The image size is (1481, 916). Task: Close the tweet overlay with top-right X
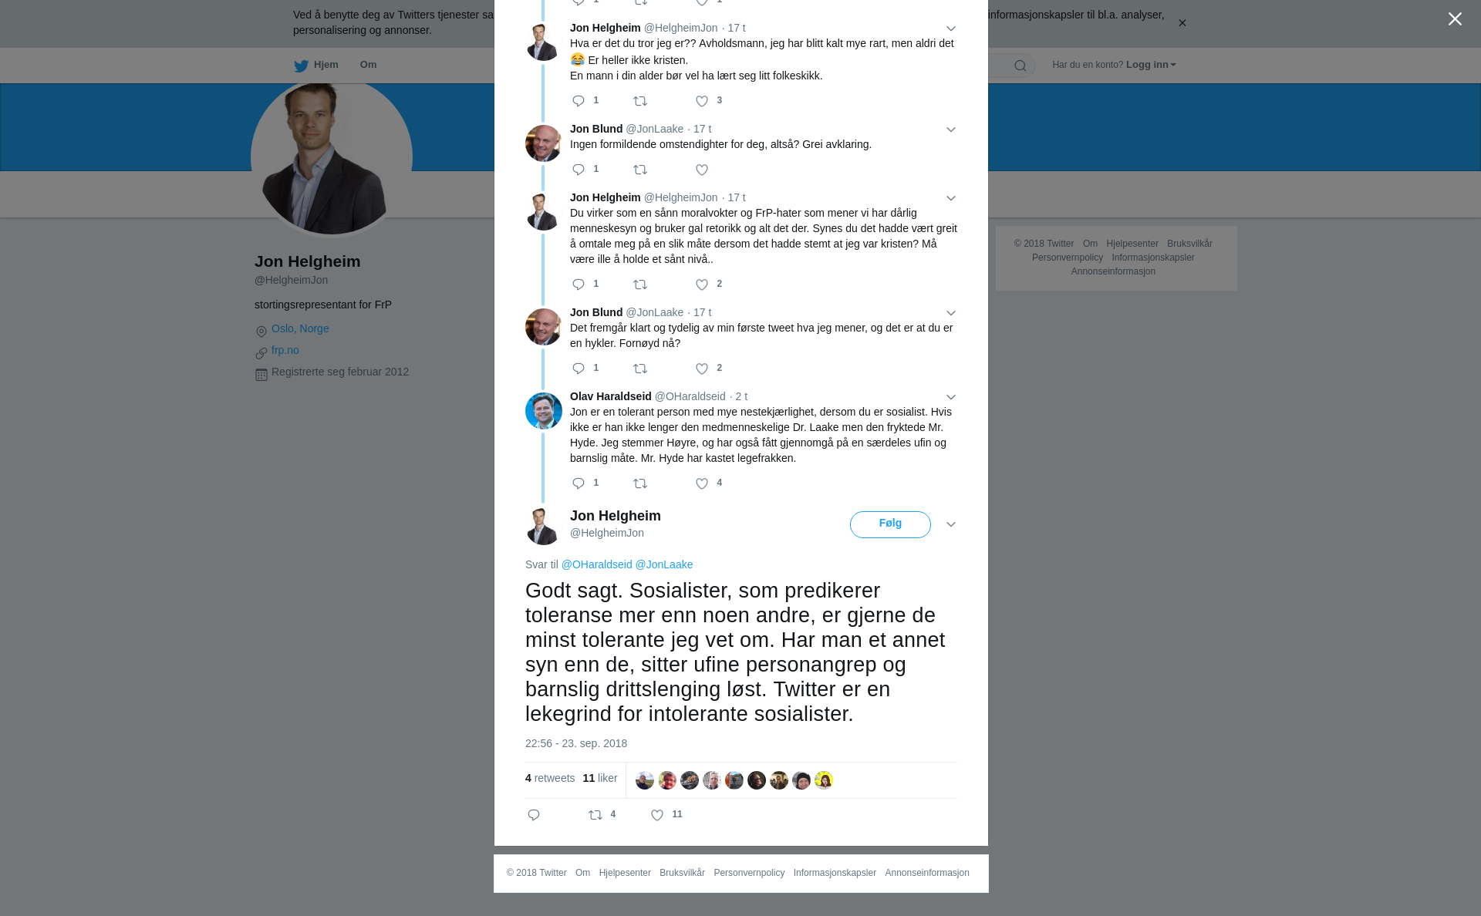point(1455,19)
